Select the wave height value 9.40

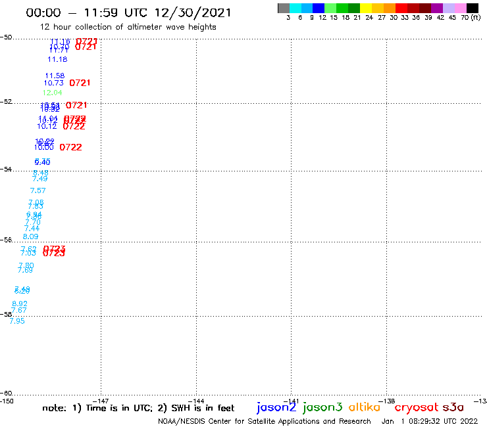[42, 162]
